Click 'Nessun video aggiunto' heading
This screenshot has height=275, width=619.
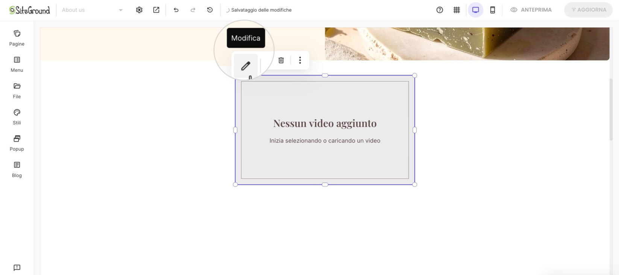click(325, 123)
